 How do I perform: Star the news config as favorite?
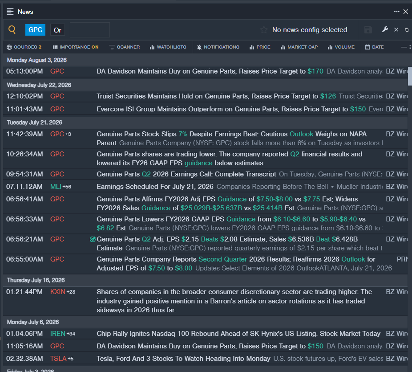coord(264,30)
